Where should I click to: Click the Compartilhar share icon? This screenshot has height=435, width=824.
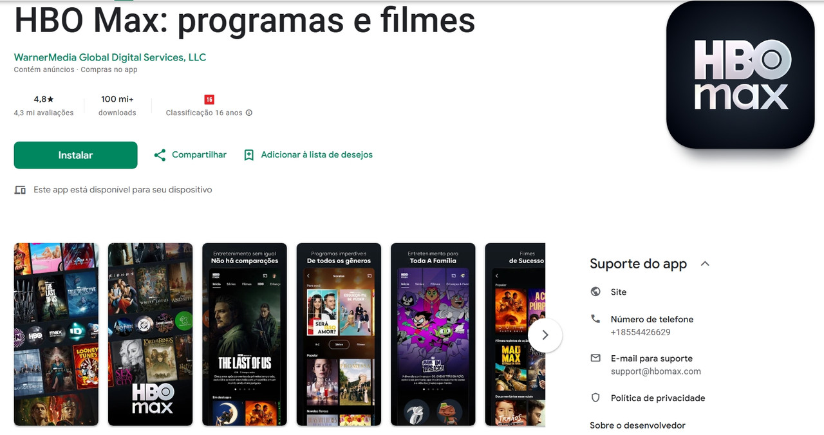tap(160, 155)
